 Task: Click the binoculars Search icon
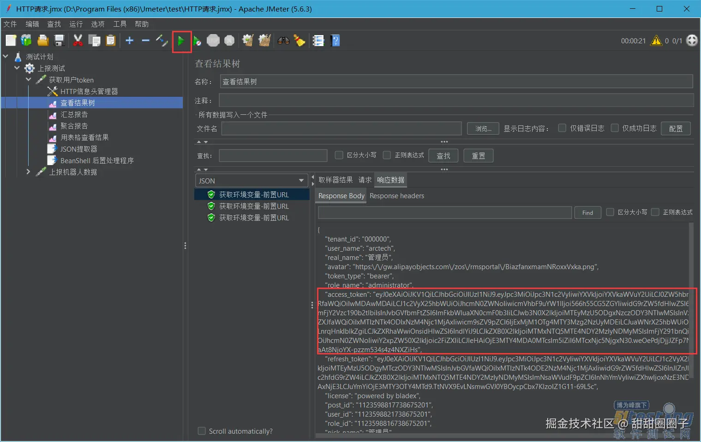(x=283, y=41)
